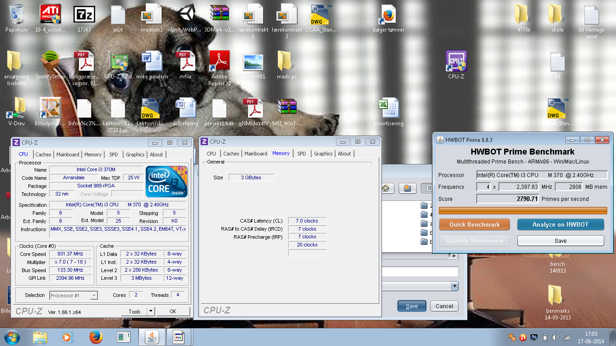This screenshot has height=346, width=616.
Task: Expand the Tools dropdown arrow in CPU-Z
Action: click(151, 311)
